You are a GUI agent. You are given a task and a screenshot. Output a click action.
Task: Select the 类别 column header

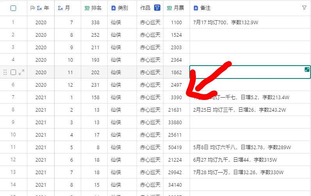click(123, 8)
